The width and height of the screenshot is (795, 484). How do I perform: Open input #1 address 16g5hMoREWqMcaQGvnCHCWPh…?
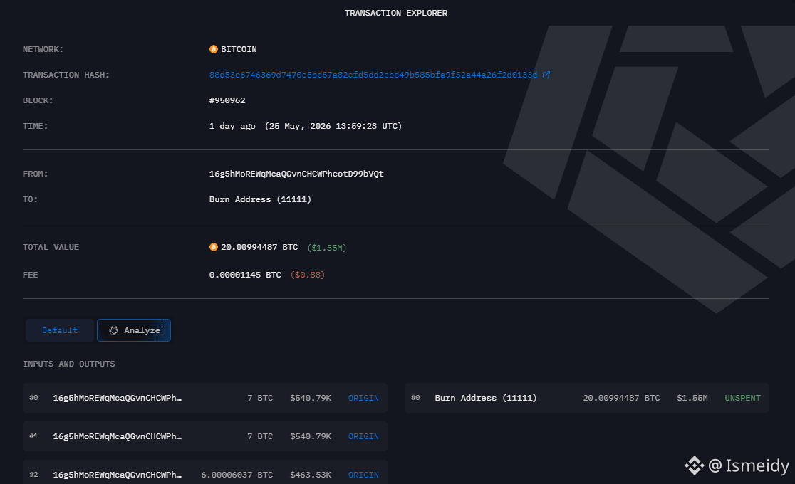tap(117, 436)
